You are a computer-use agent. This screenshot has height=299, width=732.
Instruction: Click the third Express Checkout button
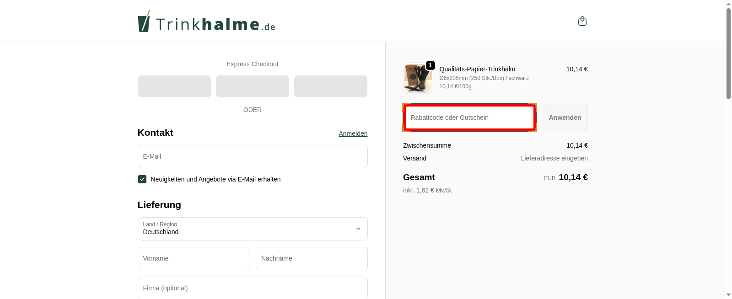tap(331, 86)
